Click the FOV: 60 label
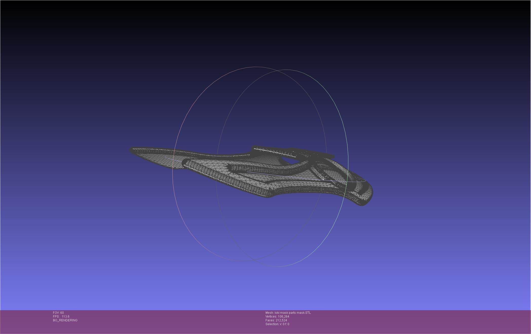531x334 pixels. [x=58, y=313]
